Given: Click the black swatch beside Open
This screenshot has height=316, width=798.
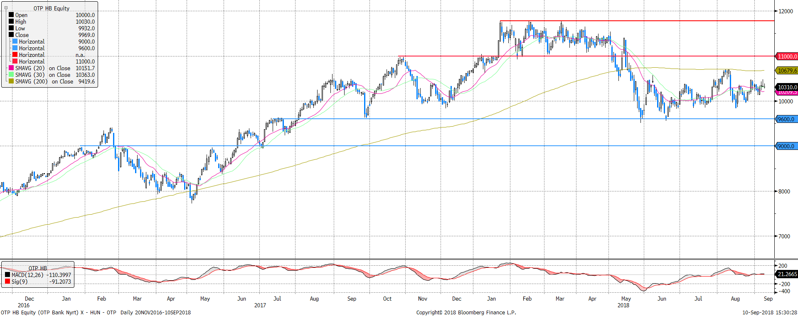Looking at the screenshot, I should (x=11, y=15).
